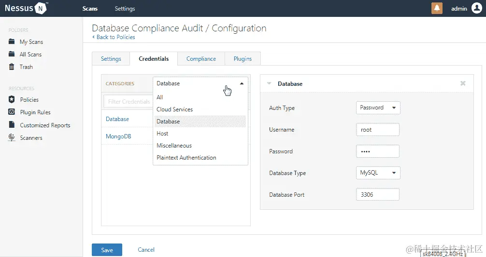Screen dimensions: 486x257
Task: Click the Back to Policies link
Action: coord(114,37)
